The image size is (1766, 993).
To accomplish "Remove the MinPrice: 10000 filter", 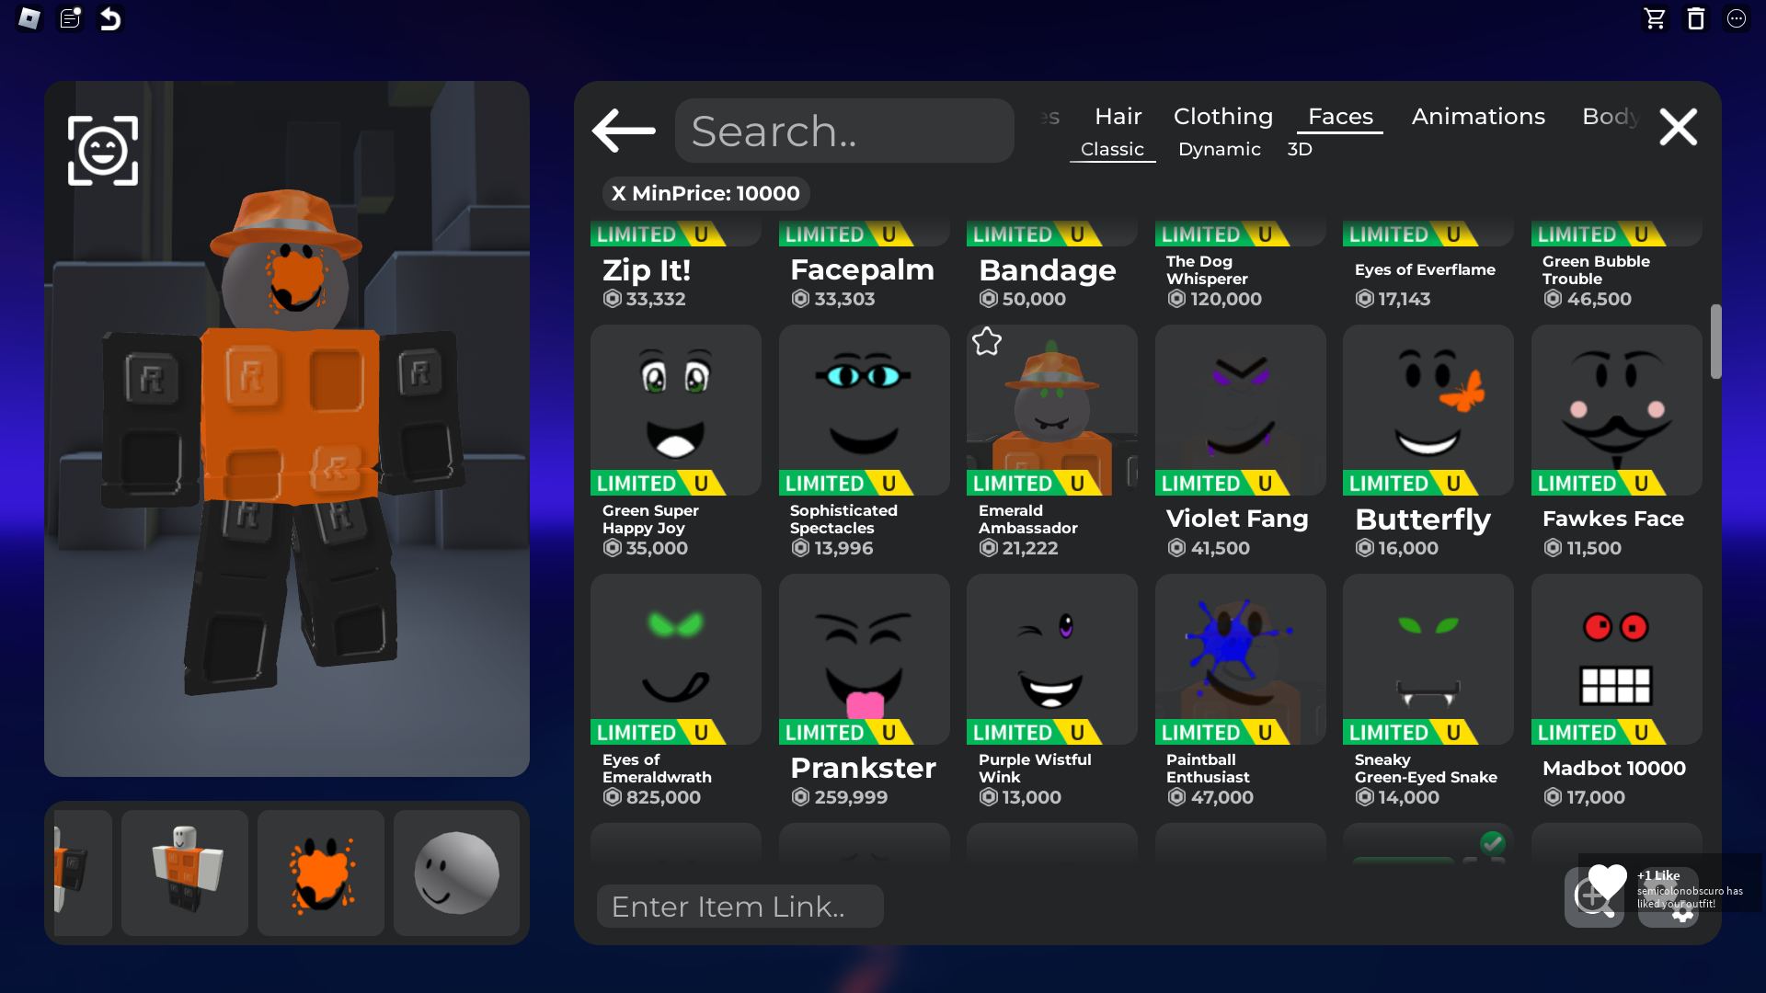I will pyautogui.click(x=618, y=193).
